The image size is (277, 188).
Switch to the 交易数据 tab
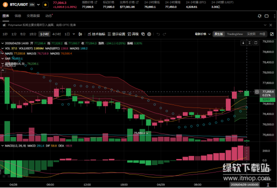tap(33, 16)
